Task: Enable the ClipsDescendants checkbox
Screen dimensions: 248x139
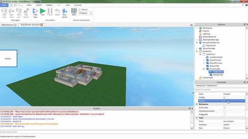Action: click(x=224, y=111)
